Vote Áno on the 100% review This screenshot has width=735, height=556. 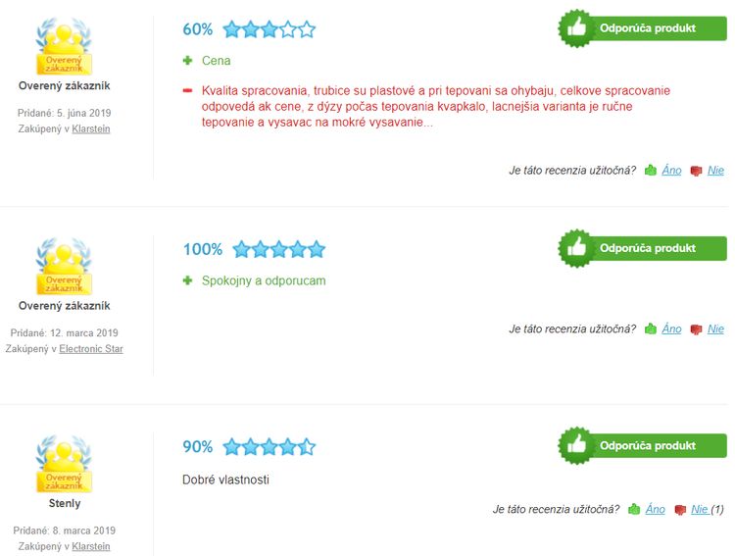click(671, 329)
